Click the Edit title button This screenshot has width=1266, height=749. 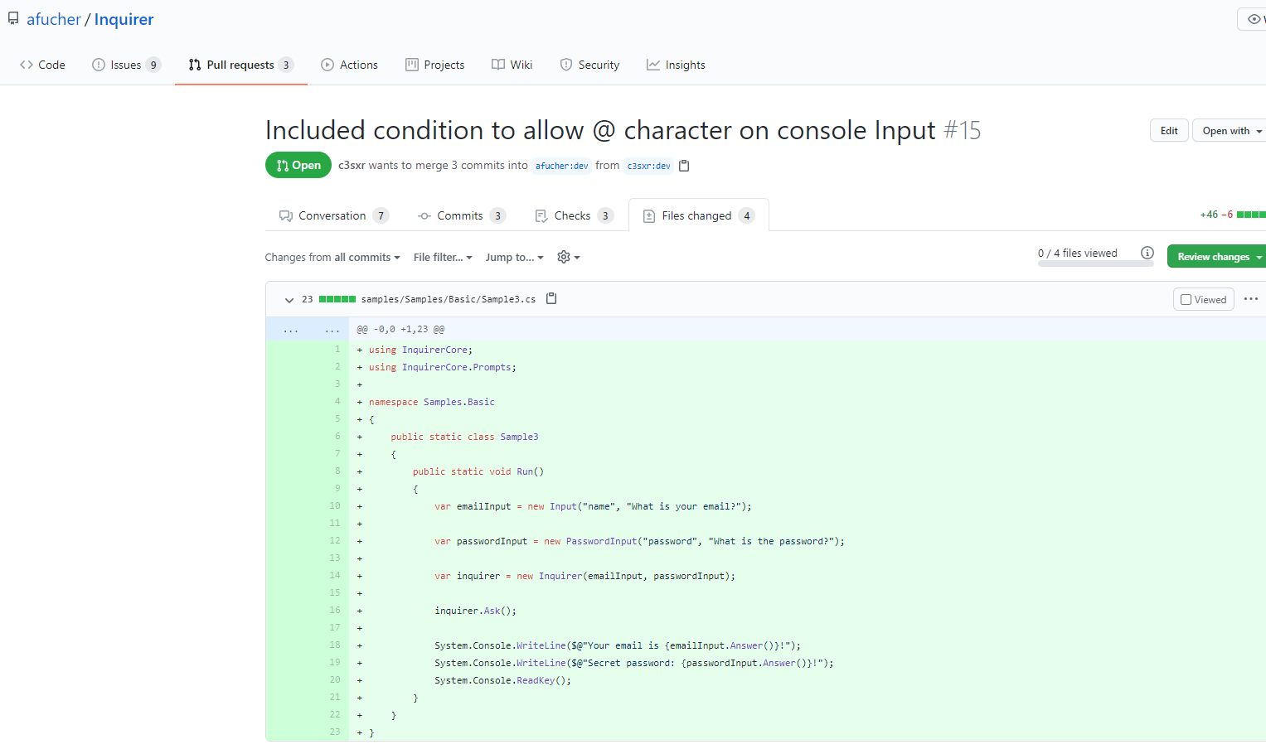[x=1169, y=131]
